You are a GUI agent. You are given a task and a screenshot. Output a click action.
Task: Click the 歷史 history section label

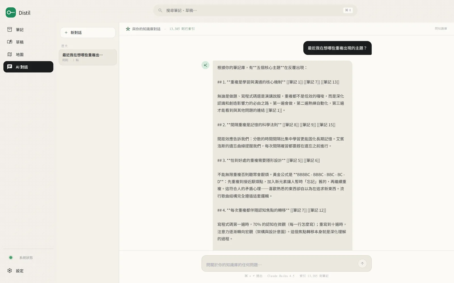(x=64, y=46)
